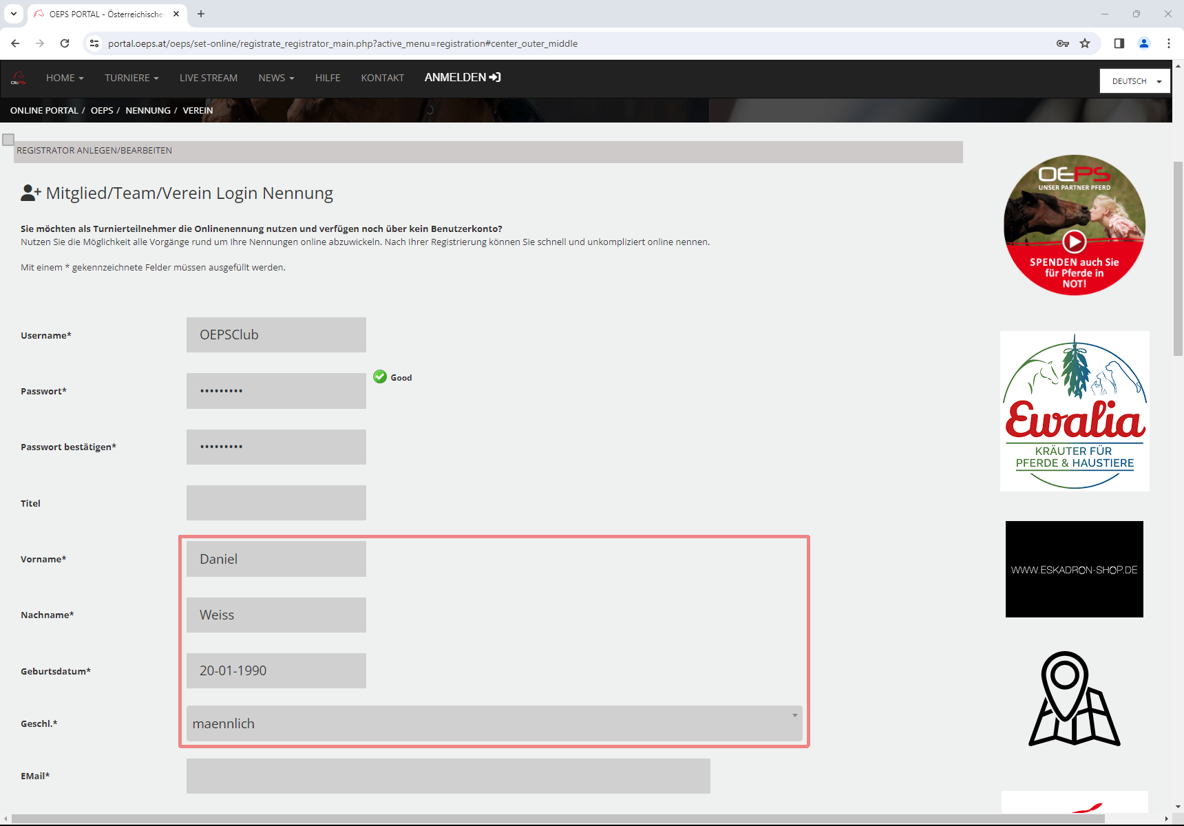The height and width of the screenshot is (826, 1184).
Task: Go to the LIVE STREAM page
Action: click(x=208, y=78)
